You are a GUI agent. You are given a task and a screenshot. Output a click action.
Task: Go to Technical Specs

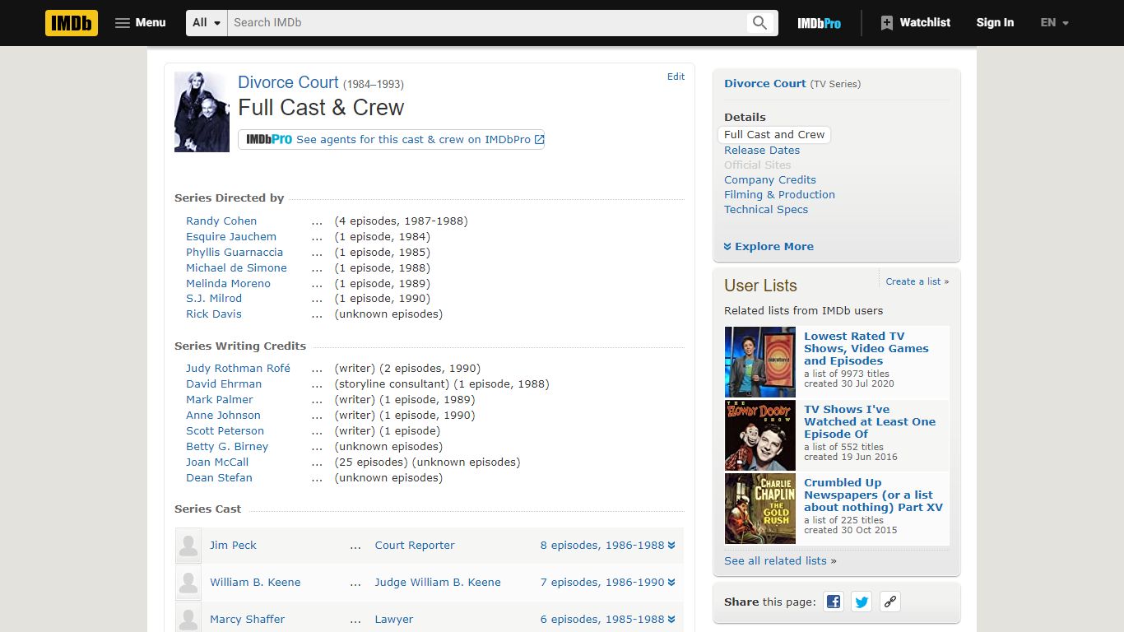pos(766,209)
